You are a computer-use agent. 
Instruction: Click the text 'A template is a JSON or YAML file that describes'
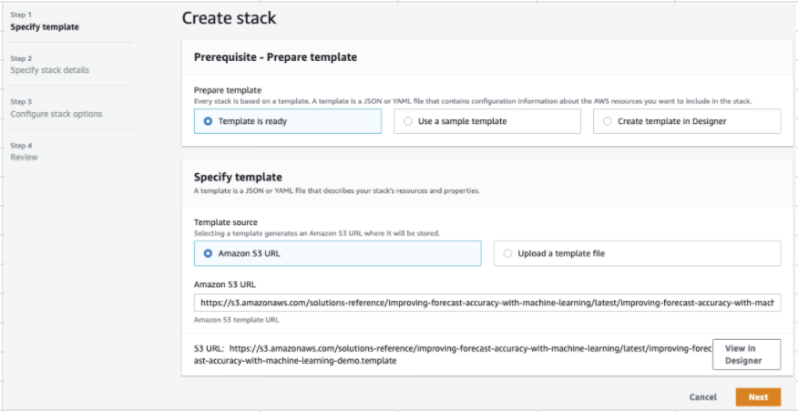[x=337, y=192]
